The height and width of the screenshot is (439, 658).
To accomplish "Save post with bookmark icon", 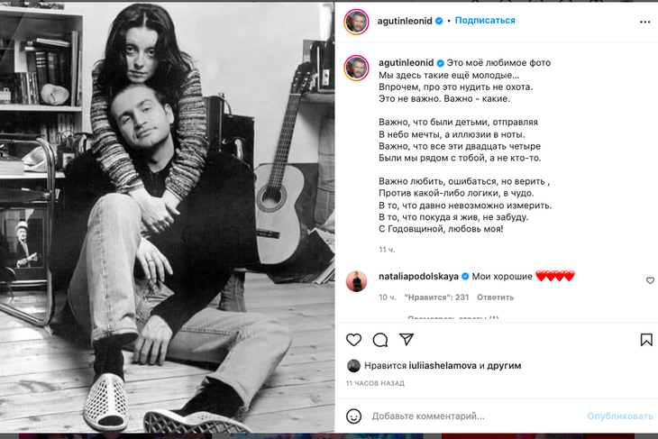I will point(646,340).
